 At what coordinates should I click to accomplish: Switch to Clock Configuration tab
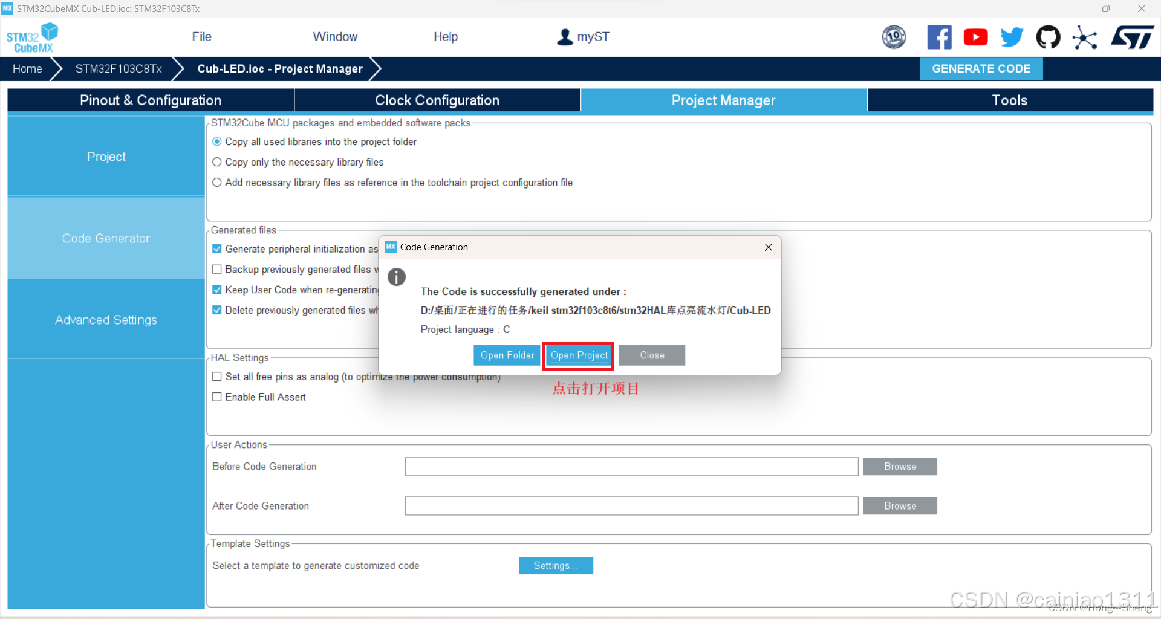[x=437, y=100]
